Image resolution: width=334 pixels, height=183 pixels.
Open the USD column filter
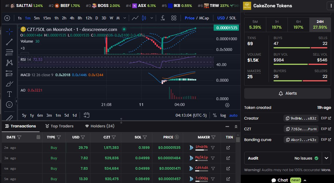click(83, 137)
